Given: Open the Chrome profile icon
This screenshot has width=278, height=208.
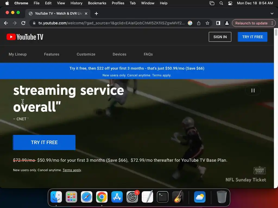Looking at the screenshot, I should [227, 23].
